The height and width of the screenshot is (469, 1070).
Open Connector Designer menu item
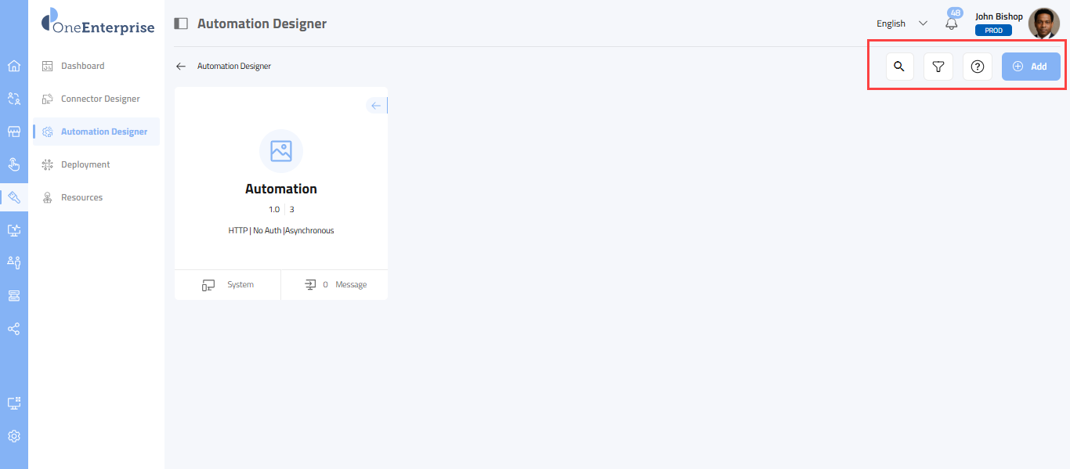click(x=100, y=99)
